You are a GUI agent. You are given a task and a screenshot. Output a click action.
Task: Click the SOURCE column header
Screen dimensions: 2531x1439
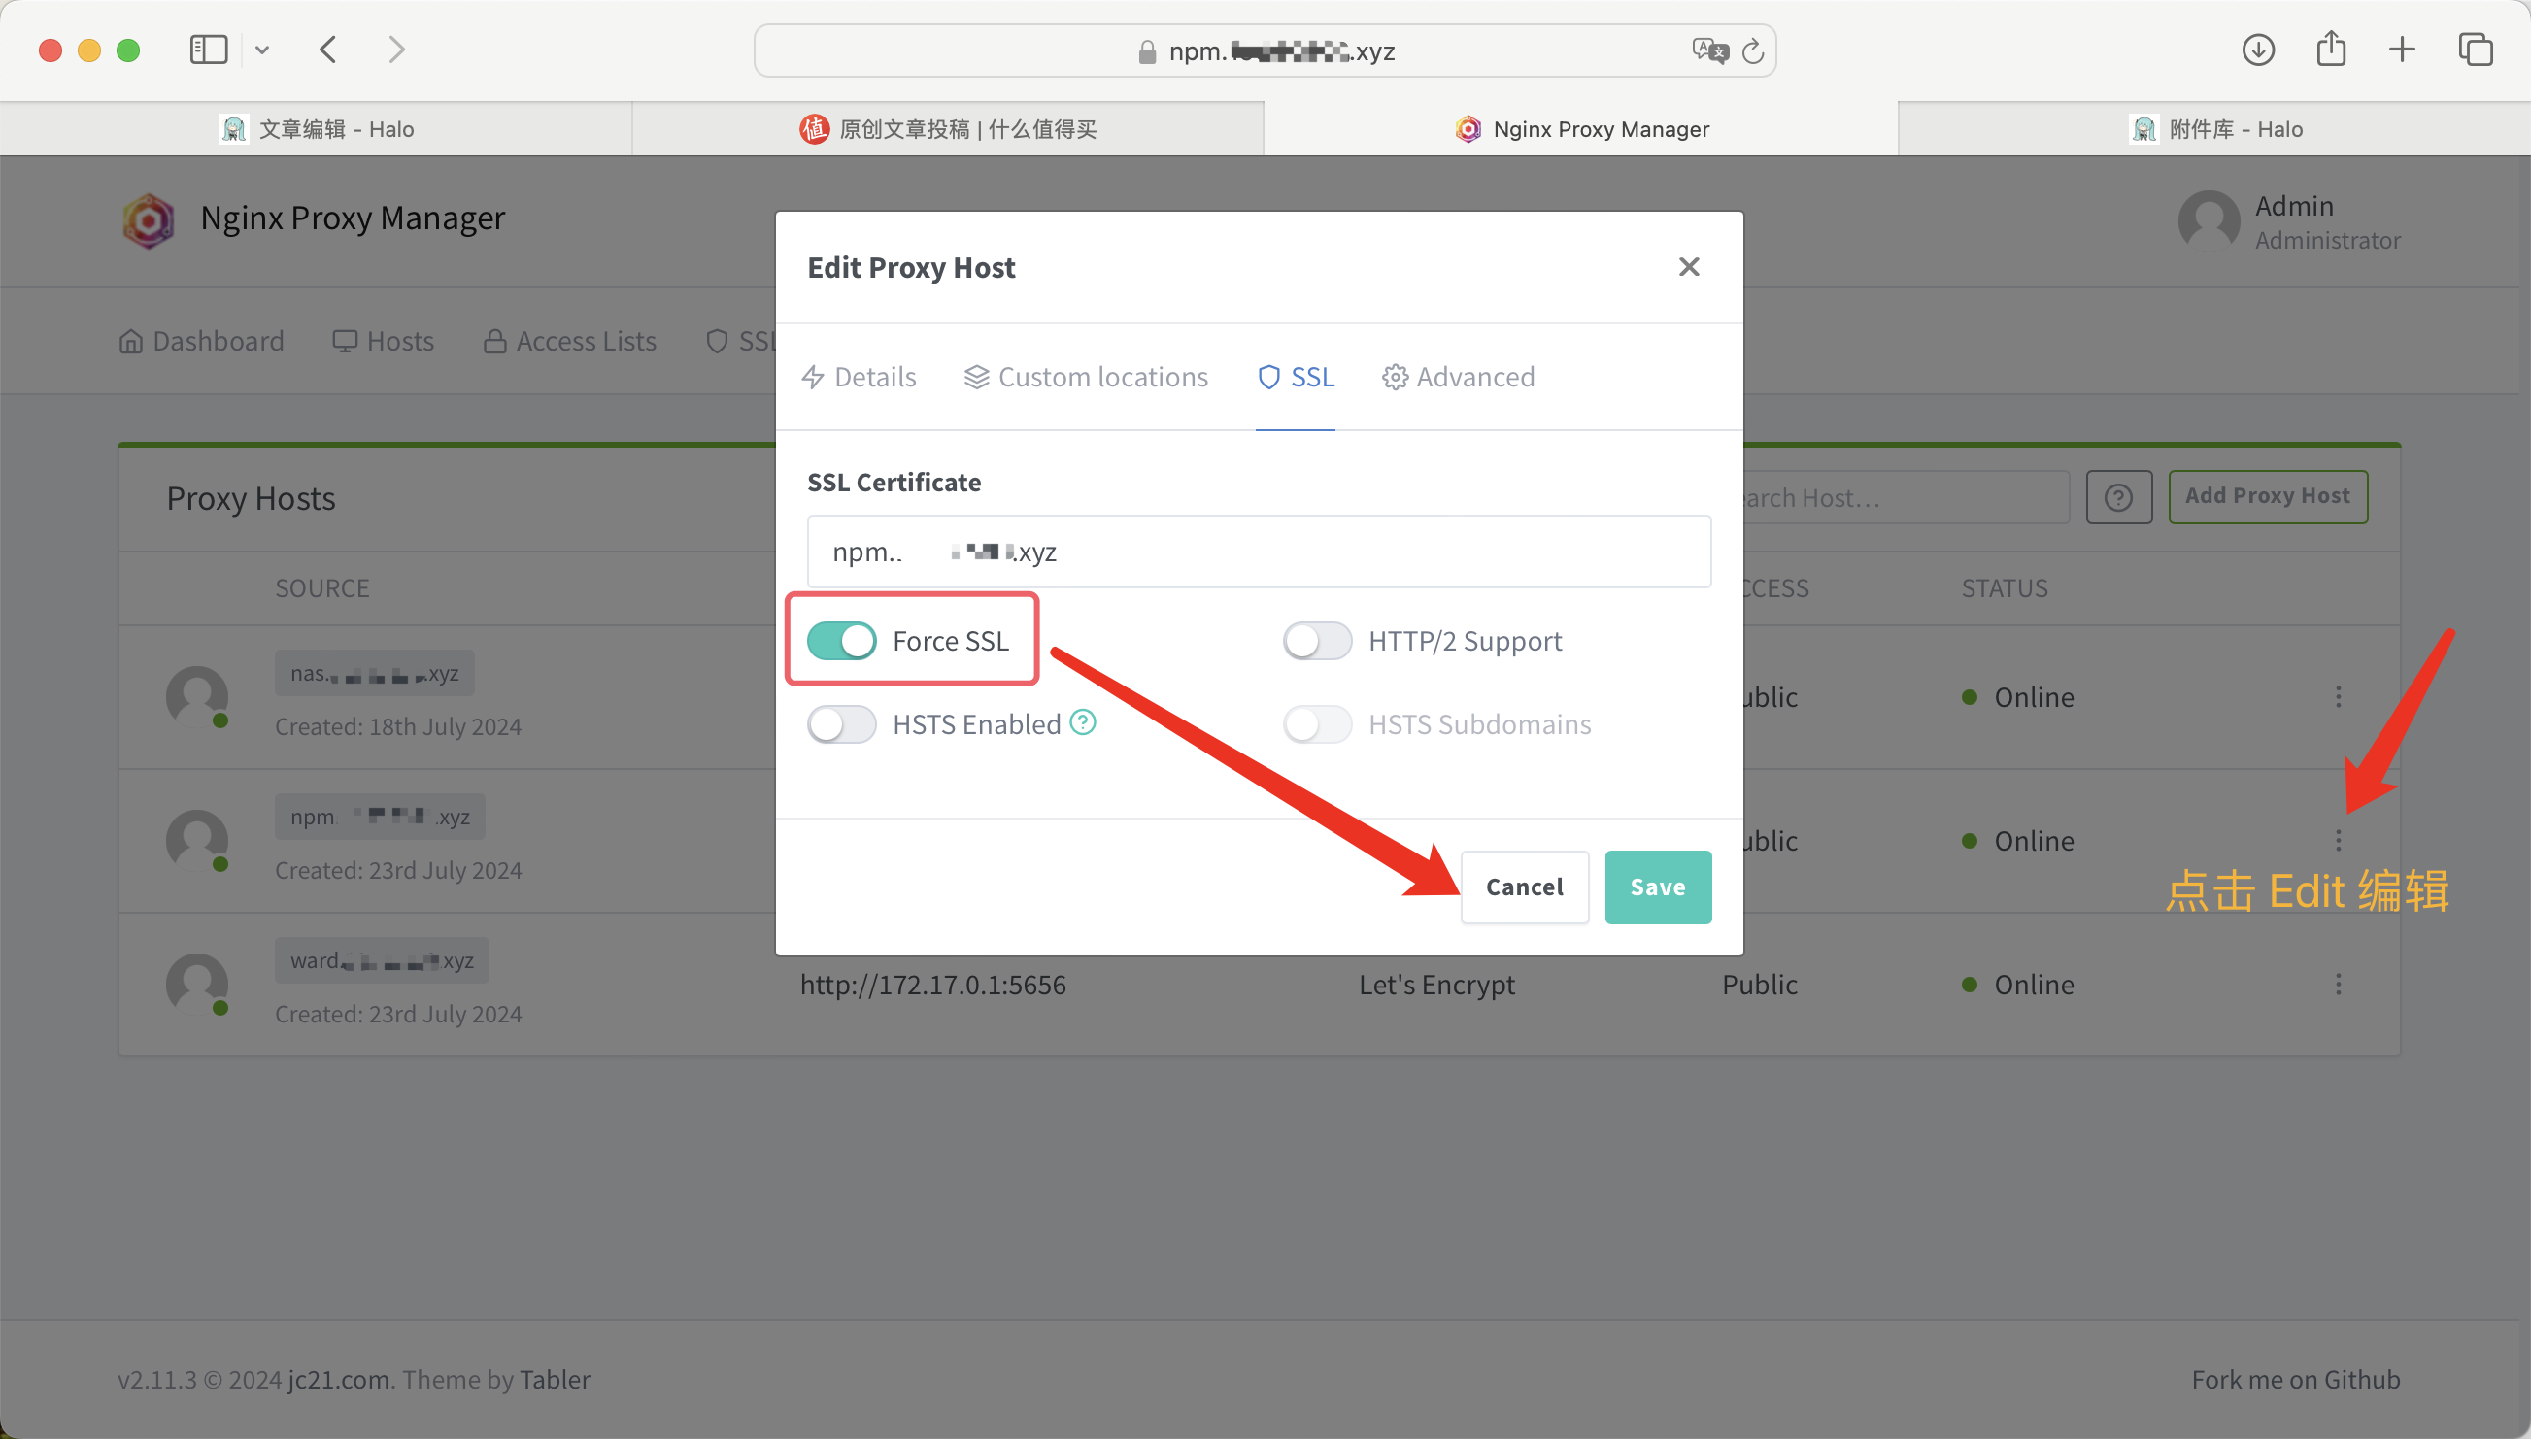(321, 588)
